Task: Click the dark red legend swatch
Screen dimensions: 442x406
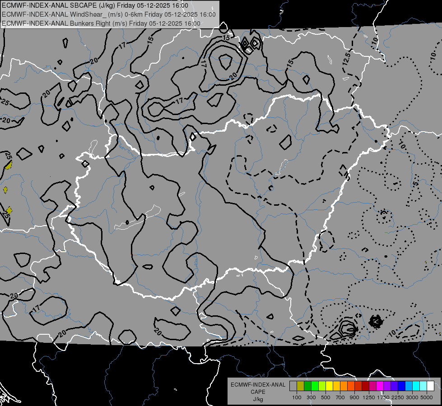Action: (x=366, y=386)
